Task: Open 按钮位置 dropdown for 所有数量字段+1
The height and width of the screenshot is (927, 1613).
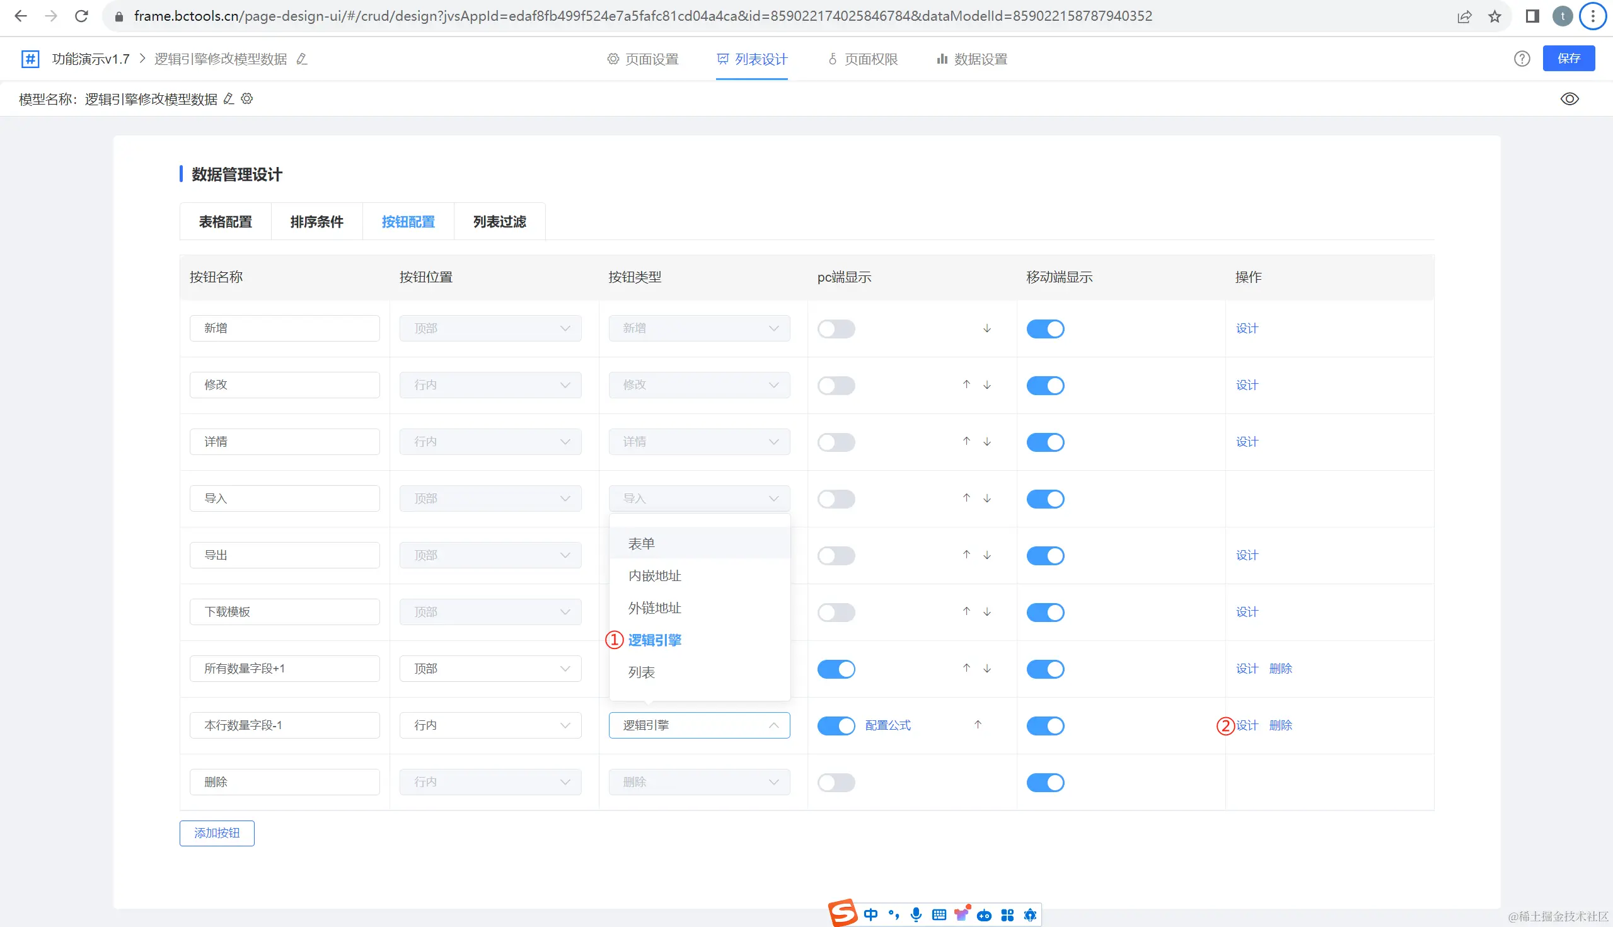Action: [x=490, y=669]
